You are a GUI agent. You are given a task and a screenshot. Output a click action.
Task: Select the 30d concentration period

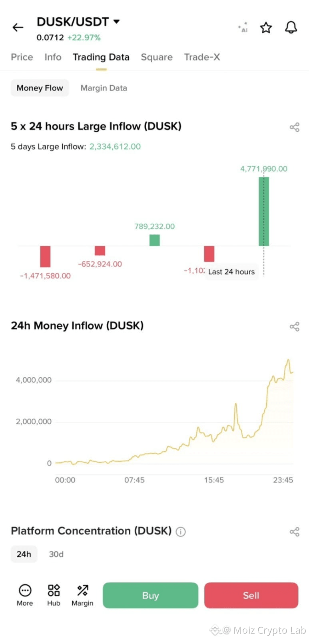56,554
